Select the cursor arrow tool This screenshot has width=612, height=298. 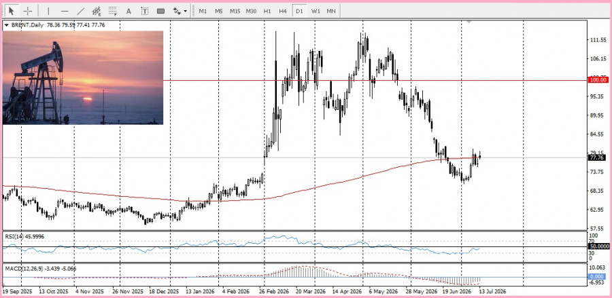point(12,11)
